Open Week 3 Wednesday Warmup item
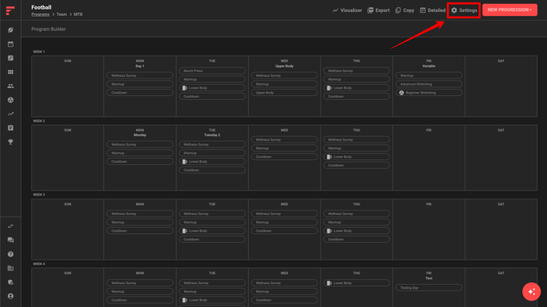Image resolution: width=547 pixels, height=307 pixels. tap(285, 222)
